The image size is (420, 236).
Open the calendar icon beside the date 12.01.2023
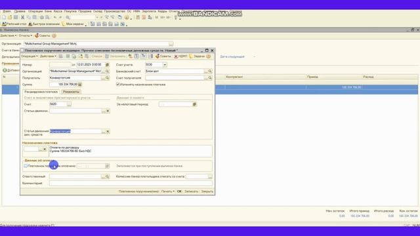pos(108,65)
